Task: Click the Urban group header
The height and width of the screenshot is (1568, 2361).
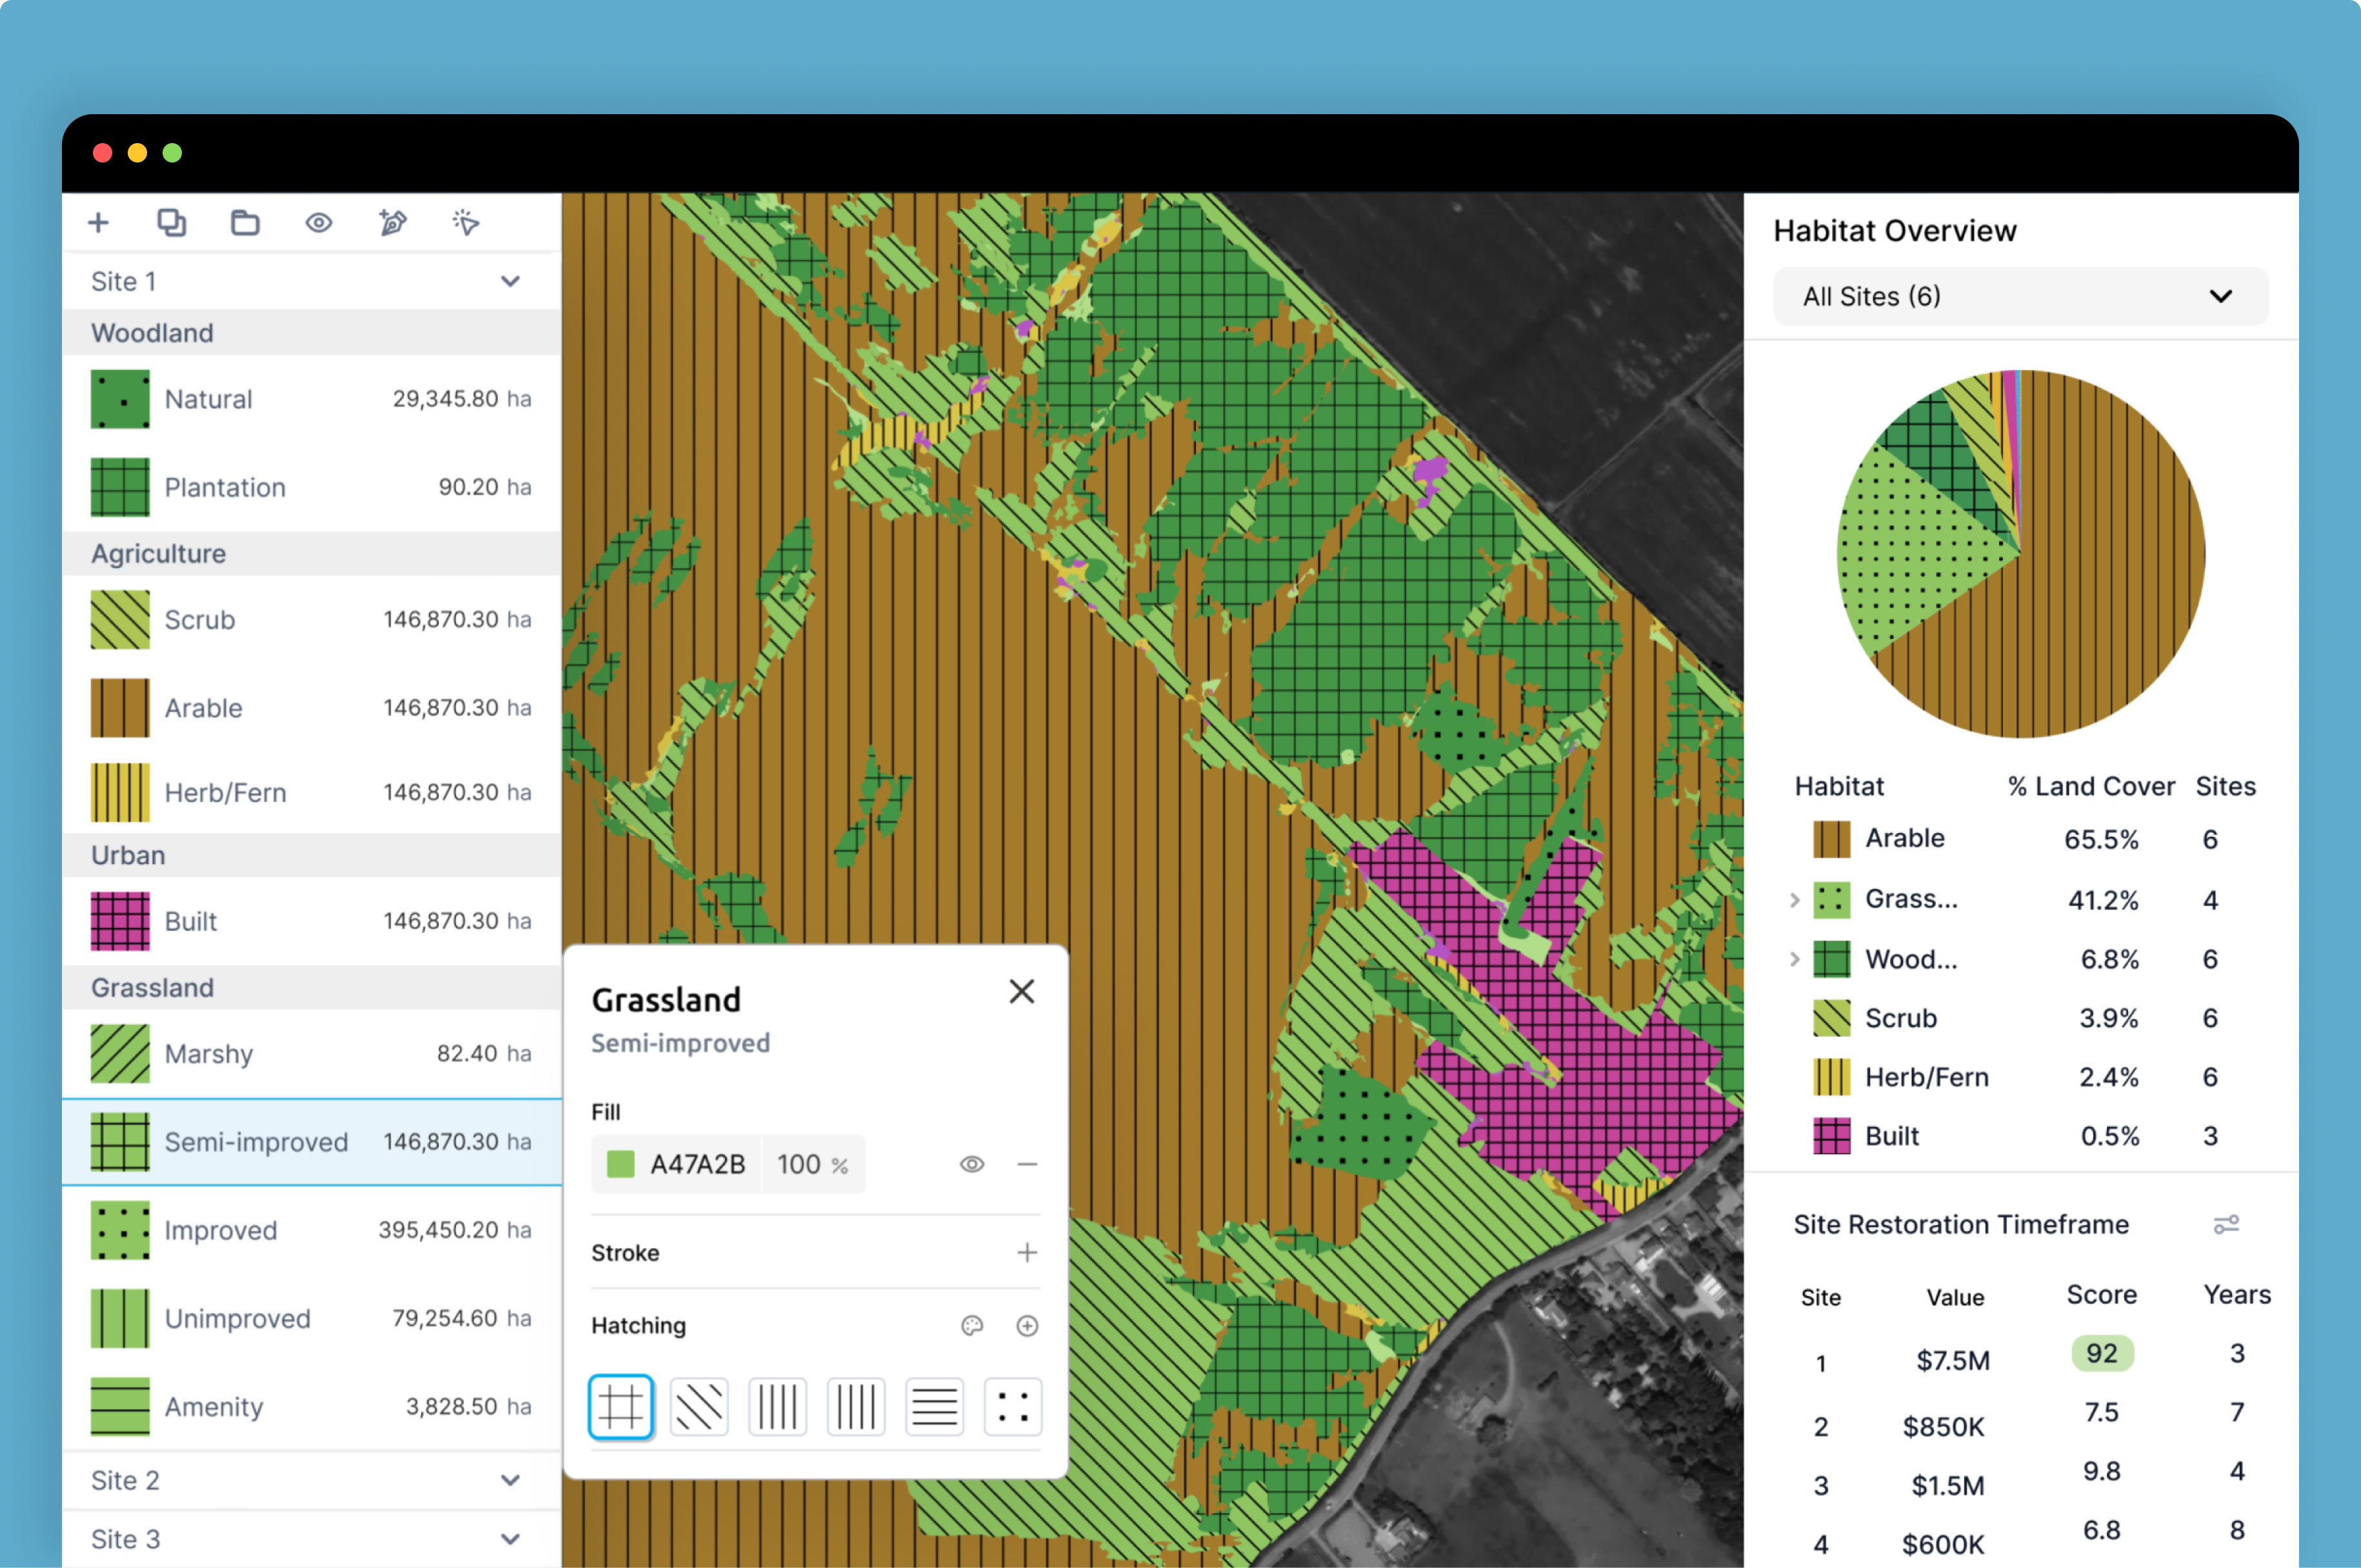Action: click(312, 855)
